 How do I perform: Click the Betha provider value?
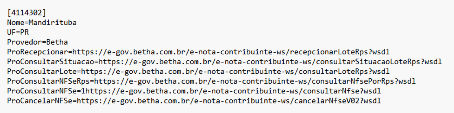pyautogui.click(x=57, y=42)
